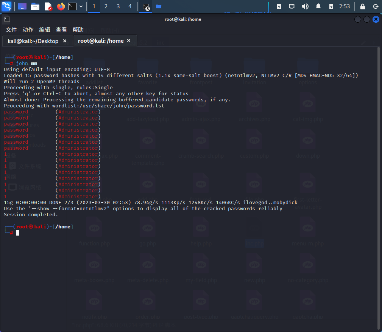Open the Kali applications menu

pos(7,6)
